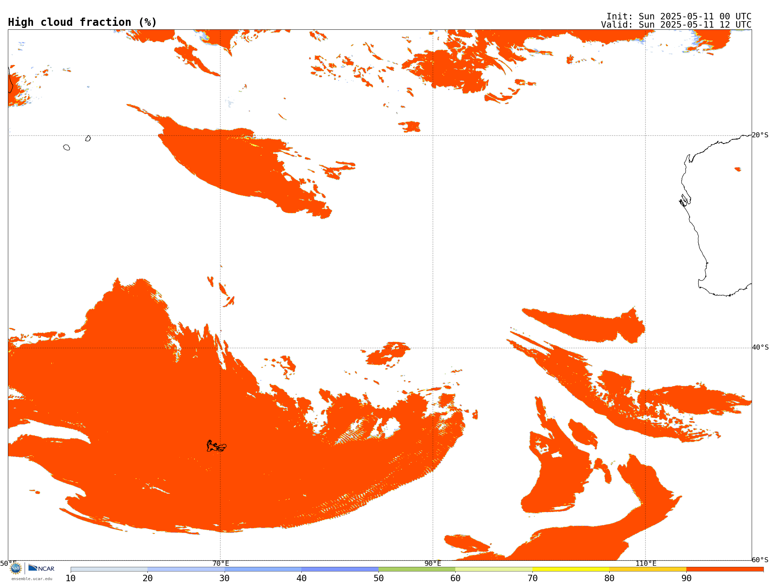This screenshot has width=775, height=583.
Task: Click the colorbar label 80
Action: tap(609, 578)
